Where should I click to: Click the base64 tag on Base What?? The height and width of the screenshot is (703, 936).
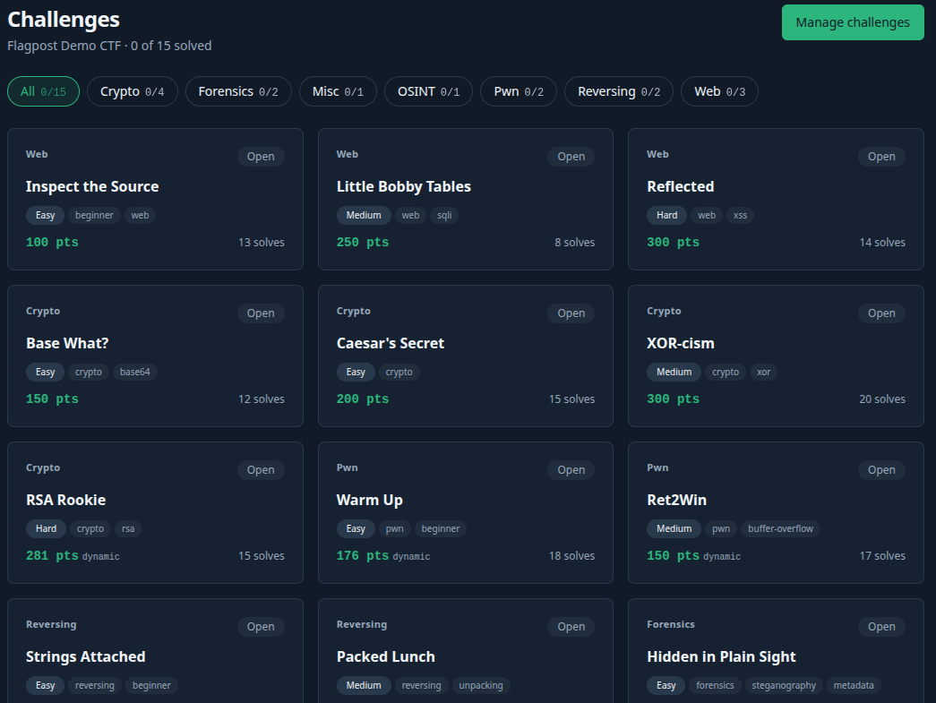(135, 372)
